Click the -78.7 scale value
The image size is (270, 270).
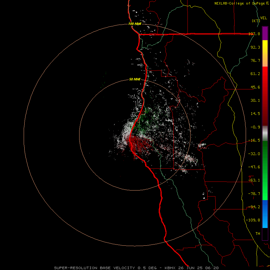point(254,194)
